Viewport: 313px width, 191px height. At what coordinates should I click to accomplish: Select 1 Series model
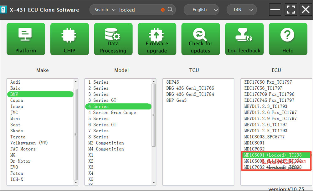(x=98, y=82)
